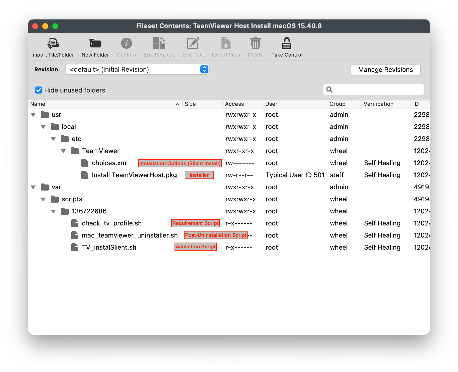
Task: Select the 136722686 folder icon
Action: pos(65,211)
